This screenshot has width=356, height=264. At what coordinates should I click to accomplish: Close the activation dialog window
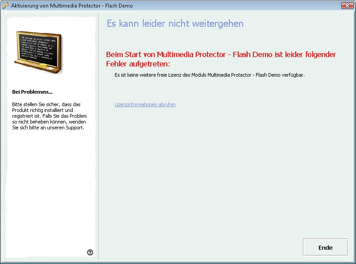[347, 6]
